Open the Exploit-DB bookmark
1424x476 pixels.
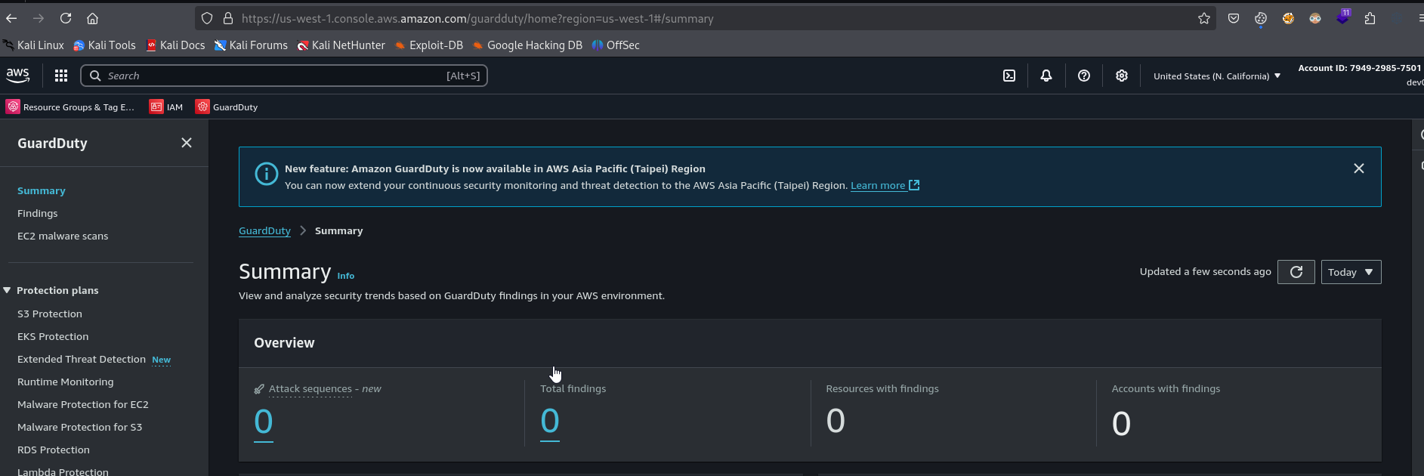point(428,45)
